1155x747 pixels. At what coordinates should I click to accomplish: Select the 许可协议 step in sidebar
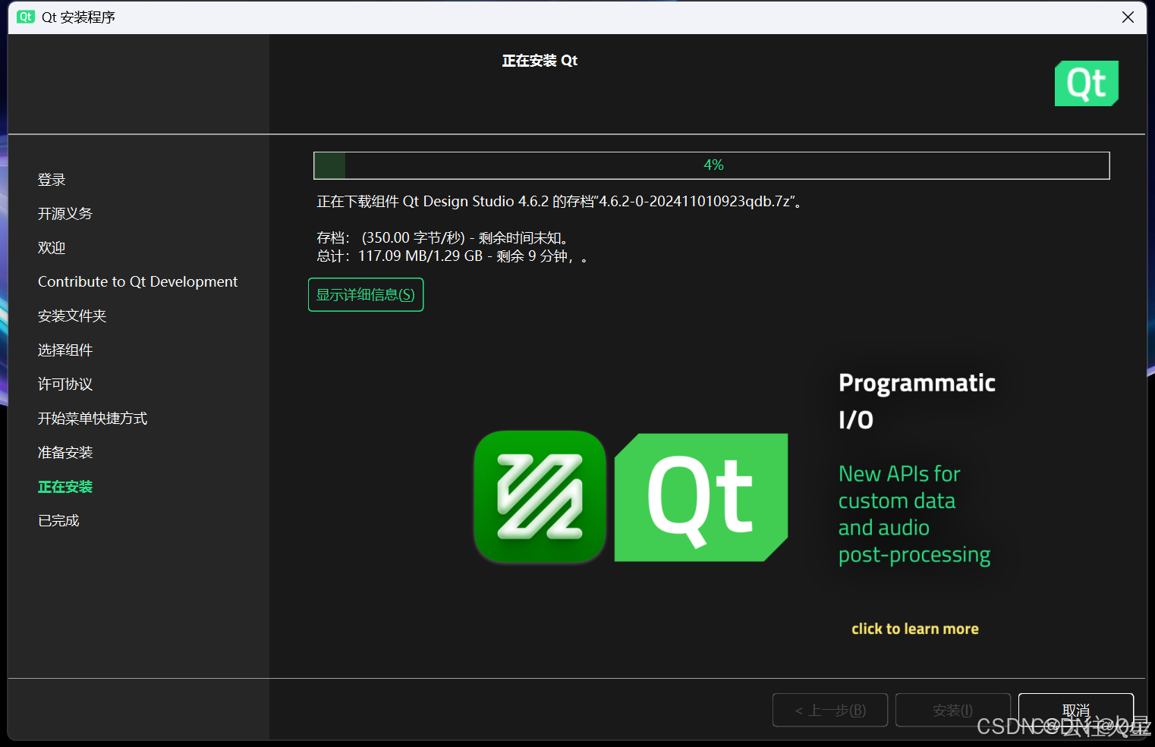point(65,384)
